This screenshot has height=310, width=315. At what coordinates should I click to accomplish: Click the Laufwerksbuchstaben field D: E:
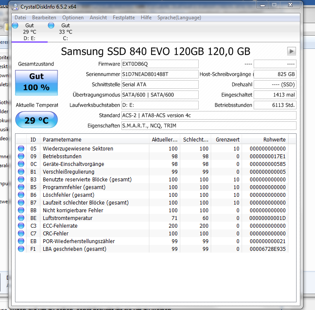click(160, 105)
